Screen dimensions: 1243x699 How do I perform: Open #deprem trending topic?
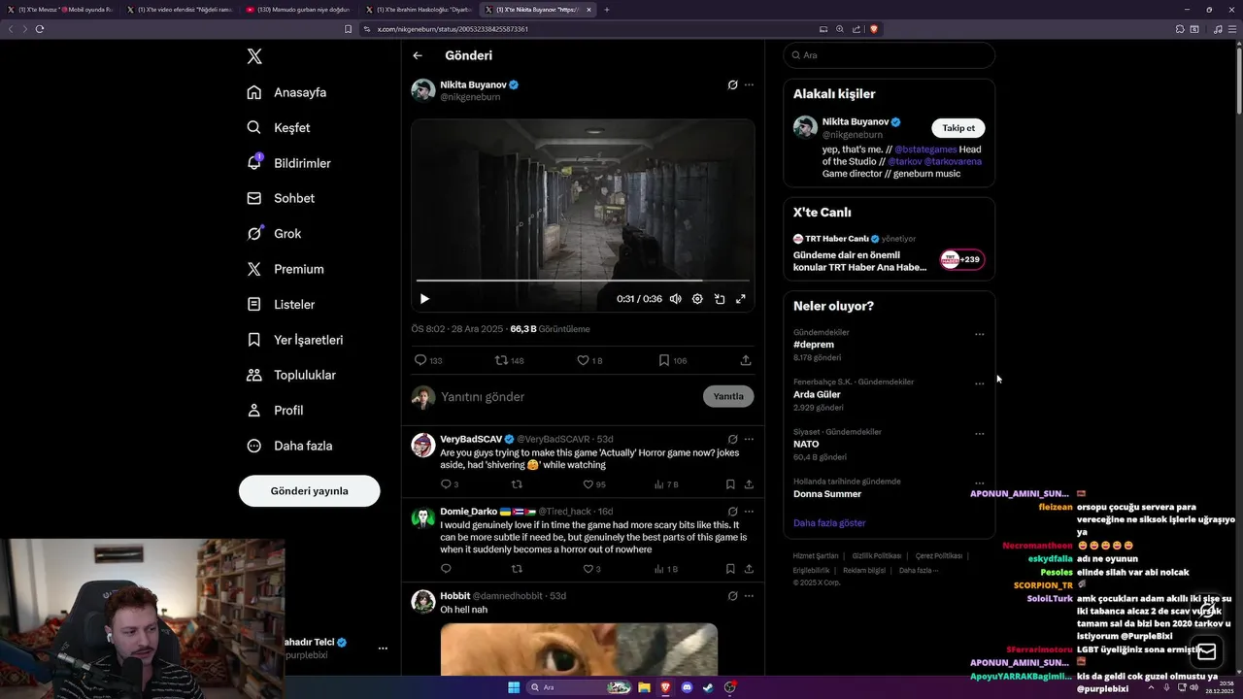[x=814, y=345]
